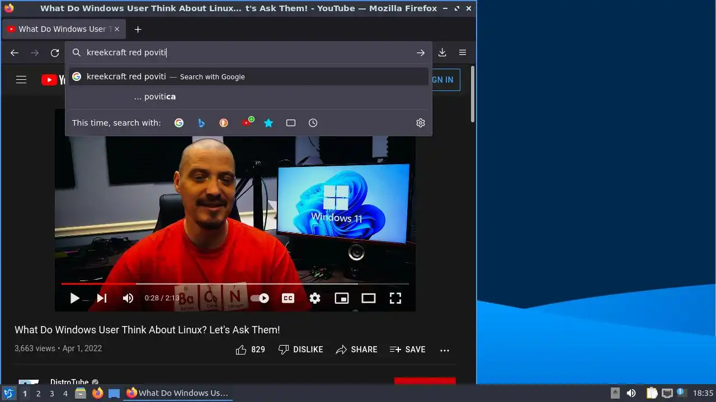Search this time in Bookmarks
The image size is (716, 402).
click(268, 123)
